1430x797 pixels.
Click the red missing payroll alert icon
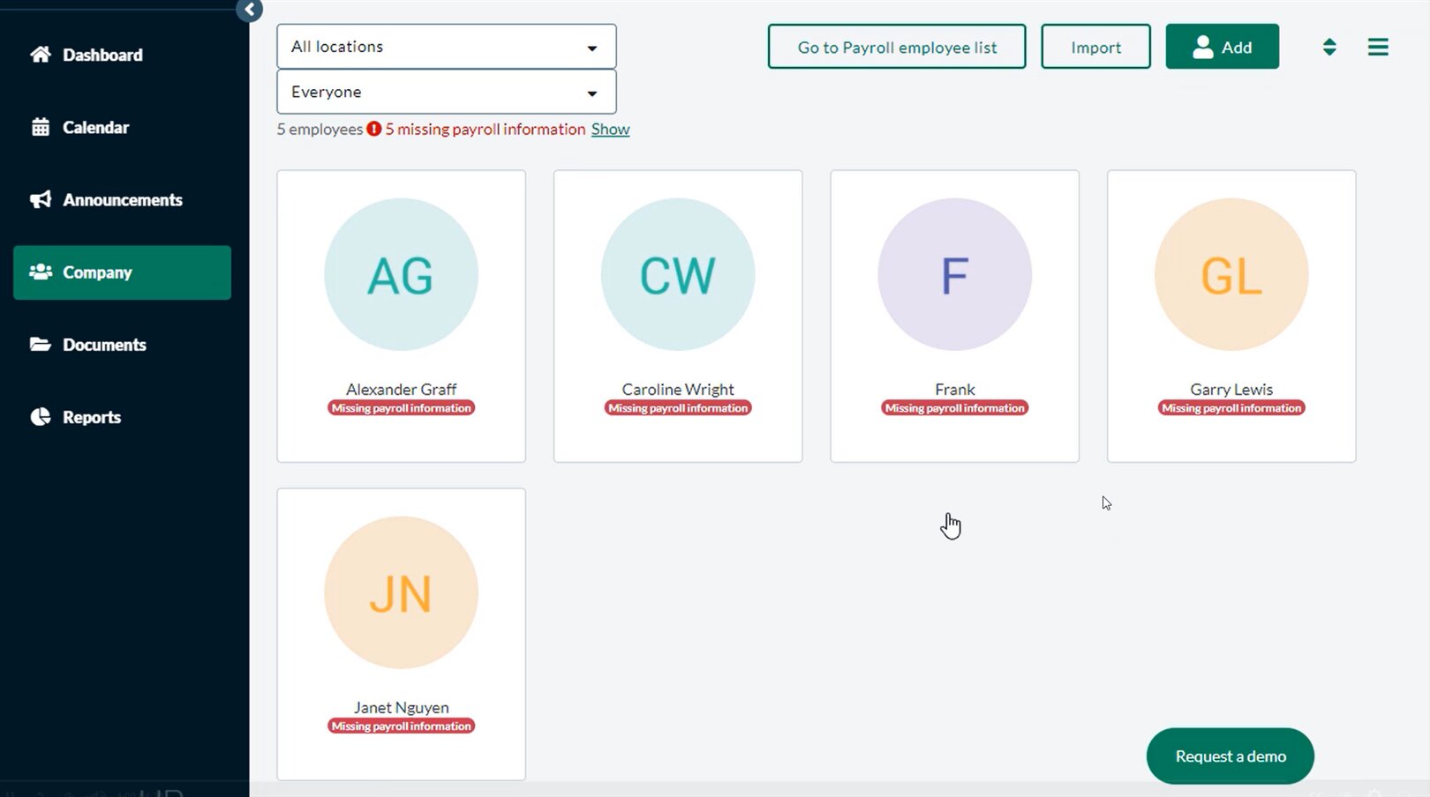374,129
